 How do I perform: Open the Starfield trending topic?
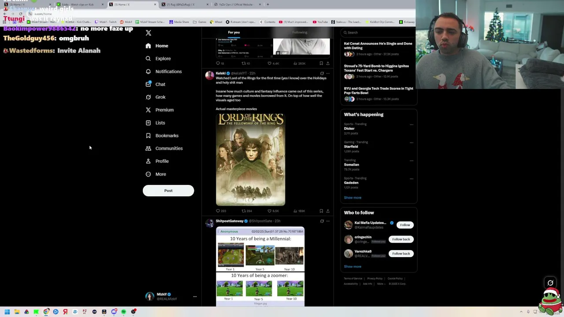[x=351, y=147]
